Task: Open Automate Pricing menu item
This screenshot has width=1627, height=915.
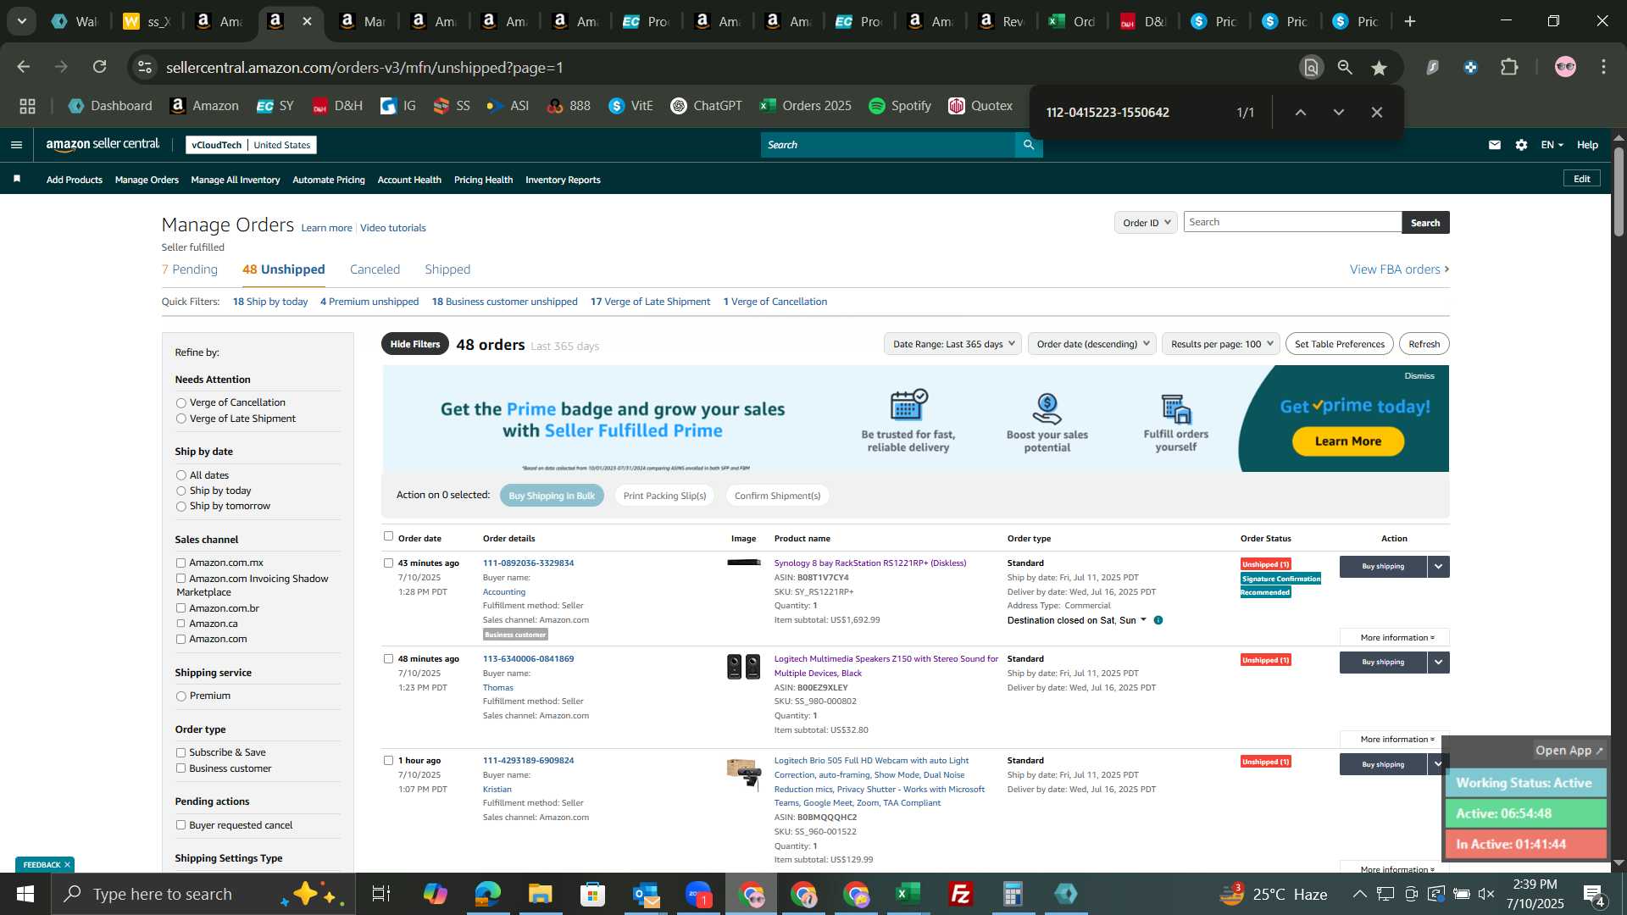Action: click(x=329, y=180)
